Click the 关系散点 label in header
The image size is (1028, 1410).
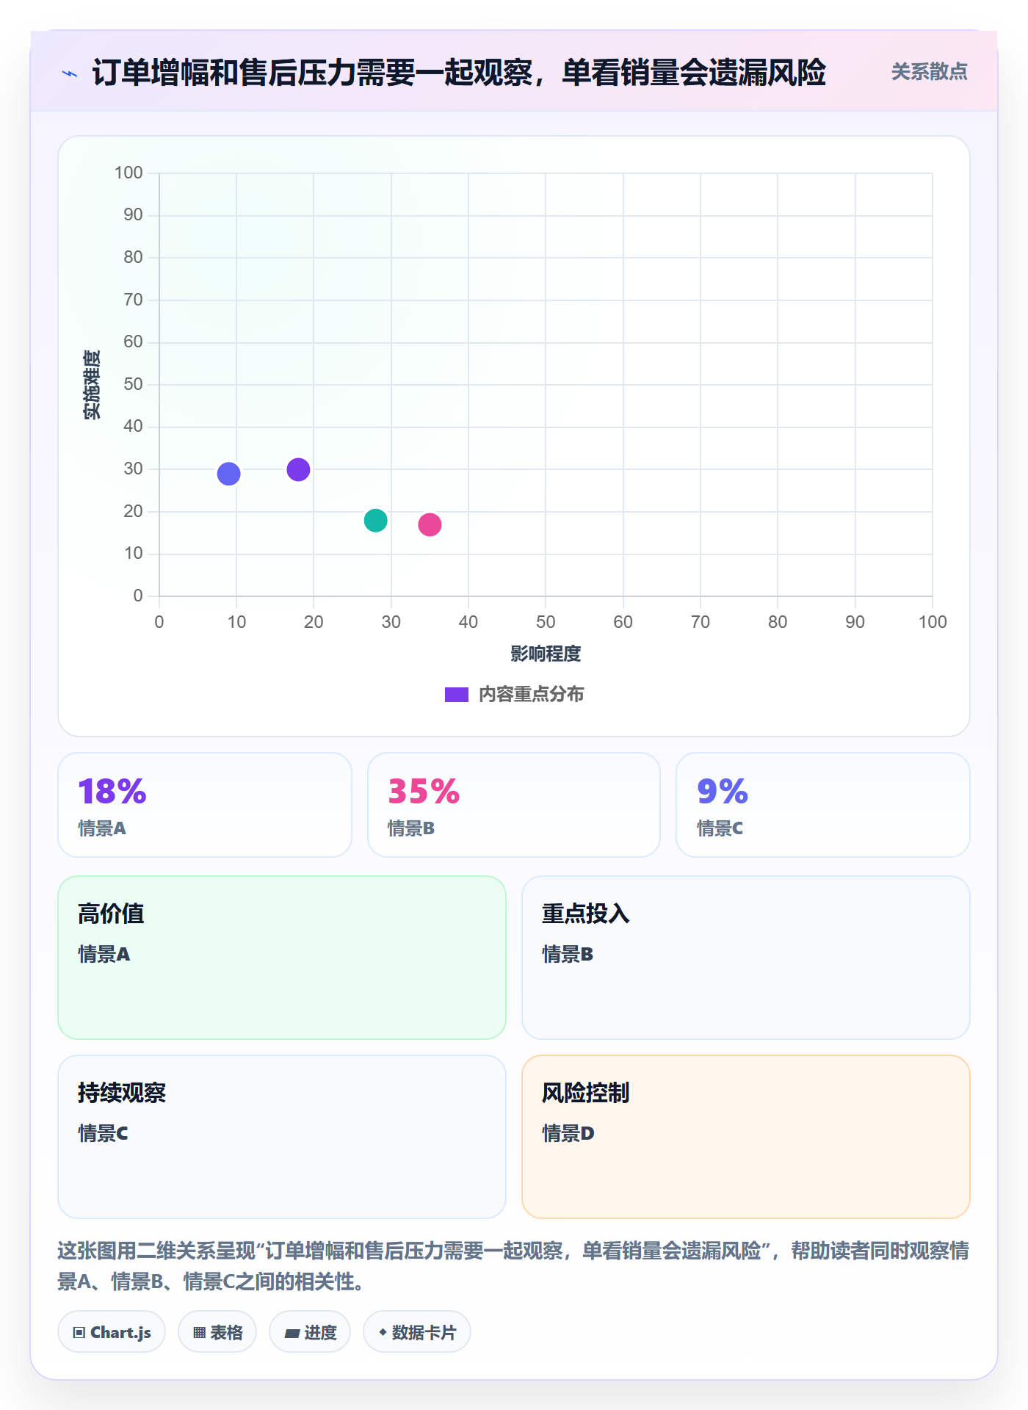(x=929, y=72)
